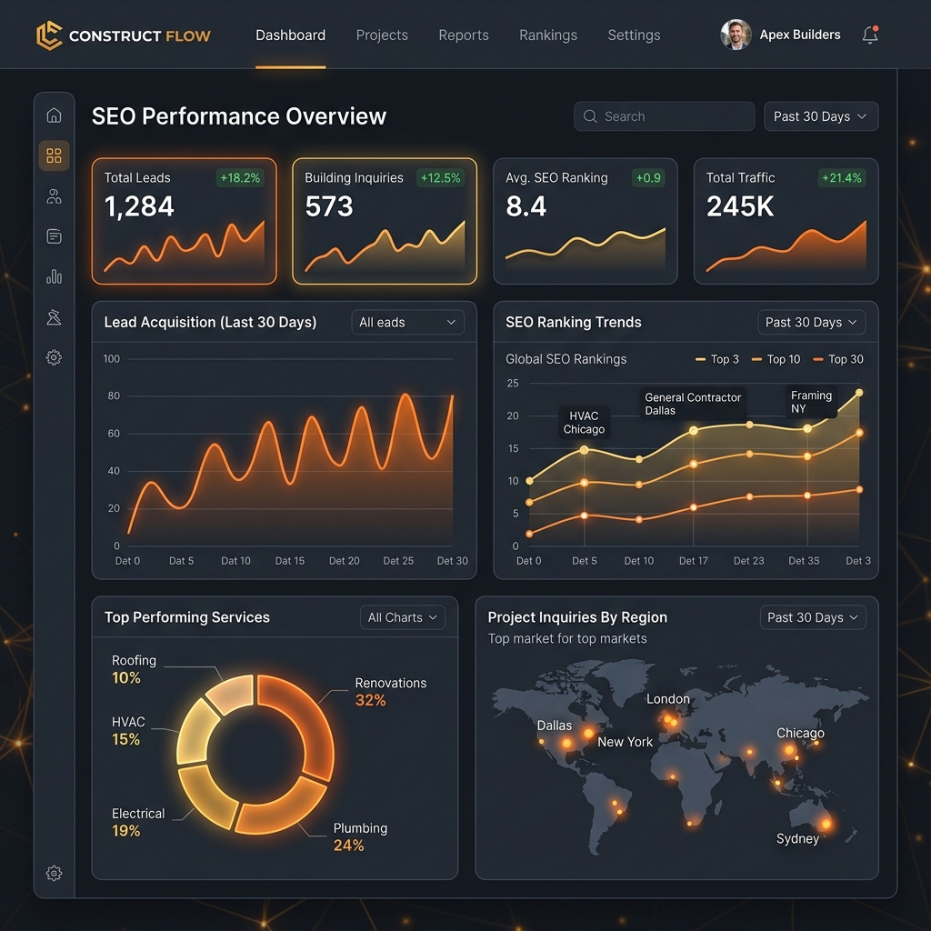Click the Chicago map label
Image resolution: width=931 pixels, height=931 pixels.
[800, 734]
